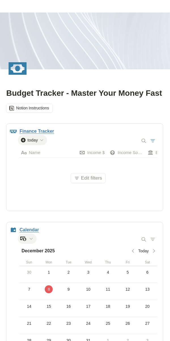This screenshot has height=341, width=170.
Task: Search the Finance Tracker database
Action: point(144,141)
